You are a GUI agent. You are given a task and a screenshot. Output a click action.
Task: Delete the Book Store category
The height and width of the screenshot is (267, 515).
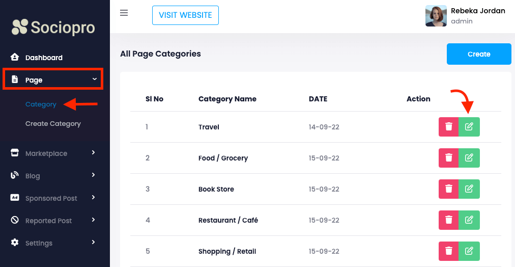click(x=448, y=189)
